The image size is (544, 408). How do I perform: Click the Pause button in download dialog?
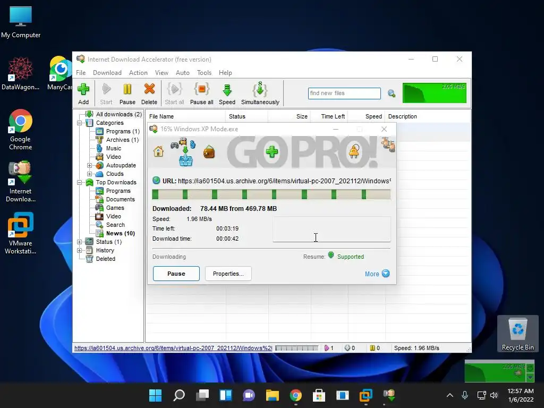(x=176, y=274)
